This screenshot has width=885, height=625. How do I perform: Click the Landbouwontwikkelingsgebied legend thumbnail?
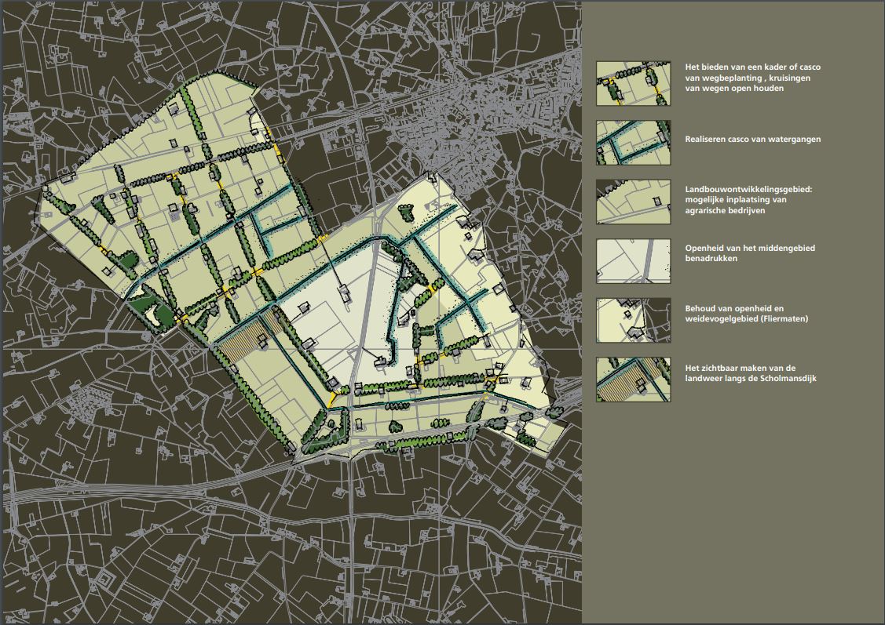pyautogui.click(x=633, y=202)
